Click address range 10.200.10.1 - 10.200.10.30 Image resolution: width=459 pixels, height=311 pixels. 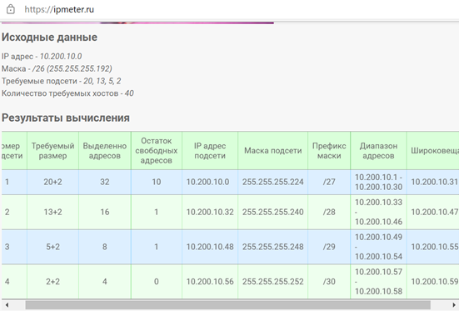[x=378, y=182]
